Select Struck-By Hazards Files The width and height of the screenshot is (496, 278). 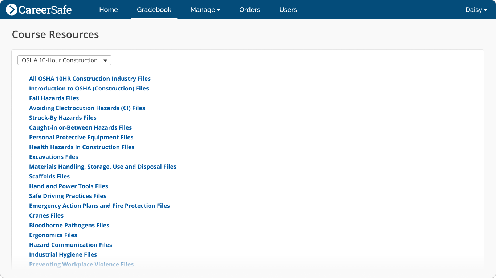62,118
